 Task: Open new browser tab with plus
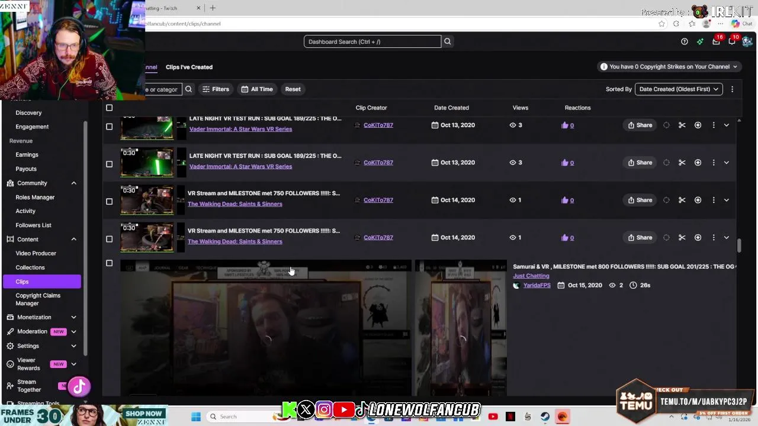213,8
